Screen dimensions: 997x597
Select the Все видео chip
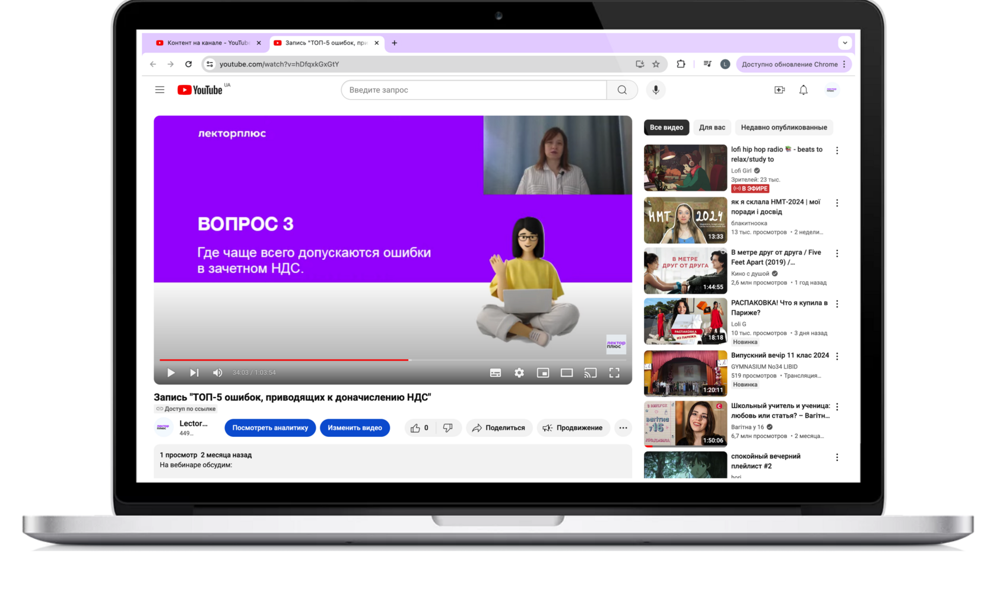(x=666, y=128)
